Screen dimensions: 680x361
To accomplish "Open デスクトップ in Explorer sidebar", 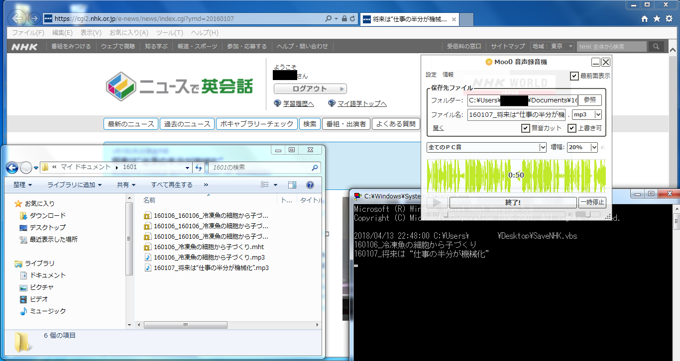I will pos(42,227).
